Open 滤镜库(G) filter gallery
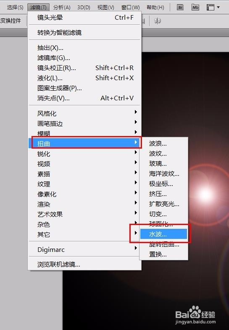The height and width of the screenshot is (330, 229). coord(85,58)
